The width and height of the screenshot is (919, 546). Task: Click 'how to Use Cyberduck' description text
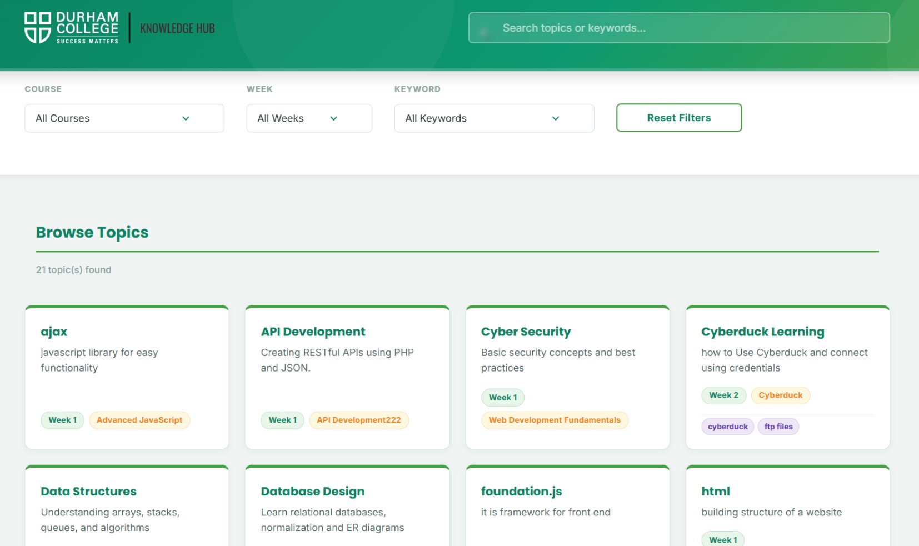tap(785, 360)
